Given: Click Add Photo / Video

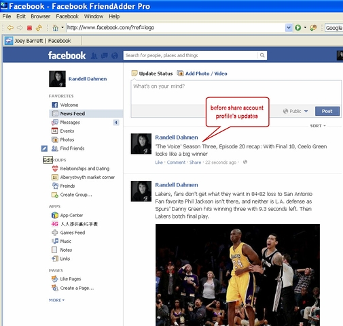Looking at the screenshot, I should (202, 74).
